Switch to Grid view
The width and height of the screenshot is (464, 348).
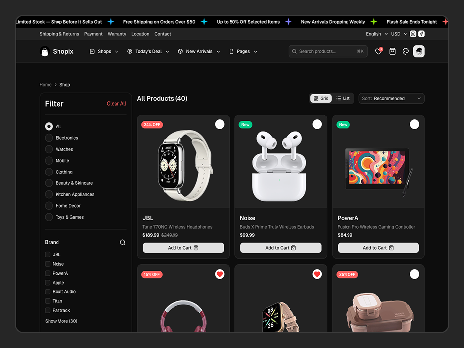coord(321,98)
